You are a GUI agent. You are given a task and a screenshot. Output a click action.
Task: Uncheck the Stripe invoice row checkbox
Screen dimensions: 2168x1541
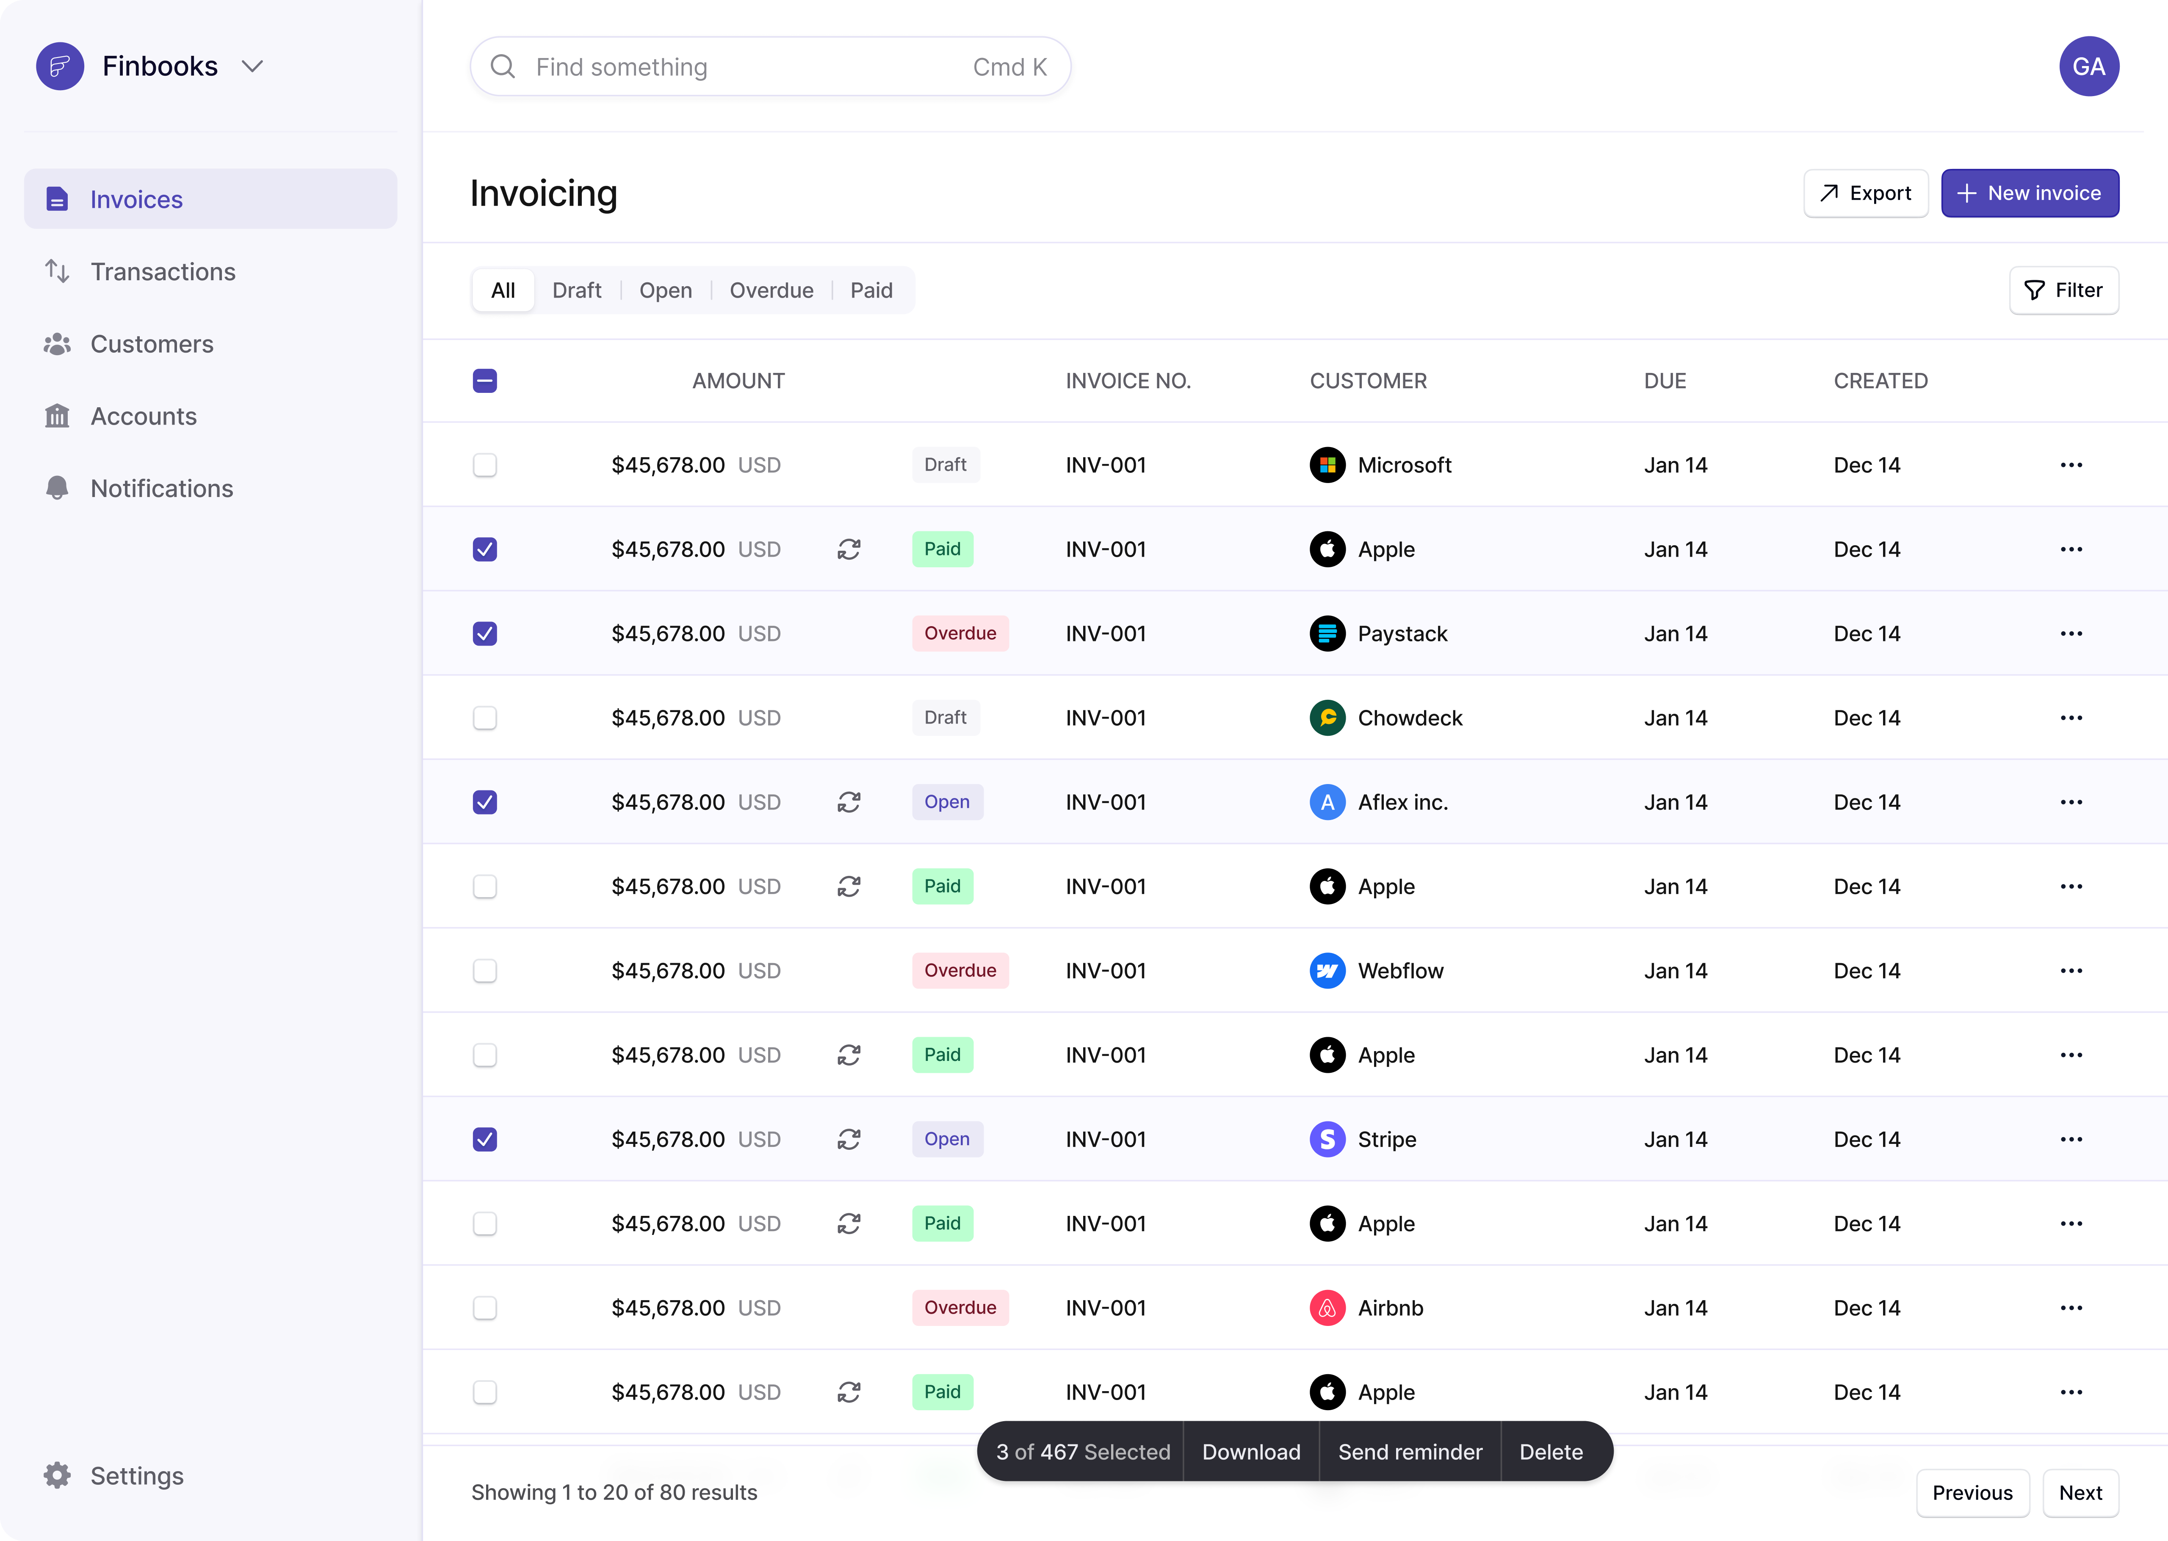(485, 1139)
